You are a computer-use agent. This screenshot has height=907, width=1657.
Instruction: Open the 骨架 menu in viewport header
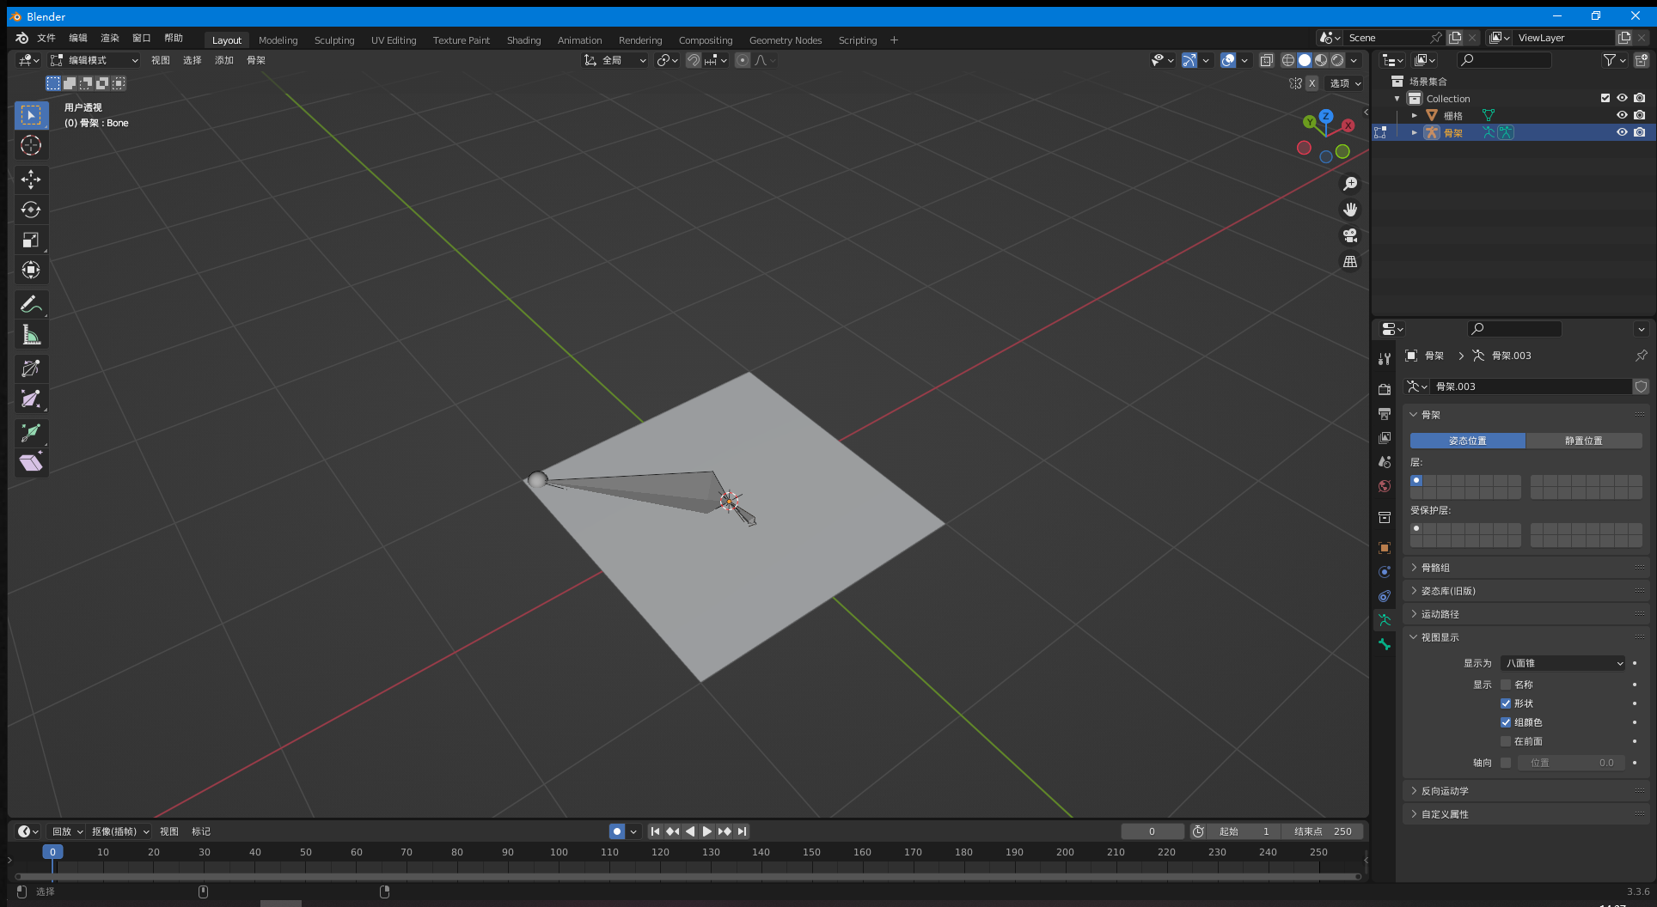point(256,60)
